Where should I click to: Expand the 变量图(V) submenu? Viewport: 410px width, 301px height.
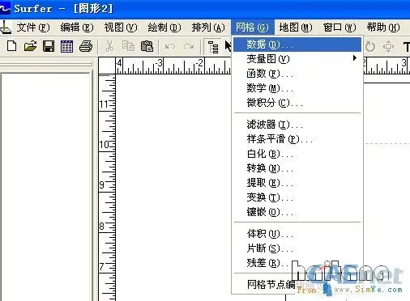(x=297, y=59)
